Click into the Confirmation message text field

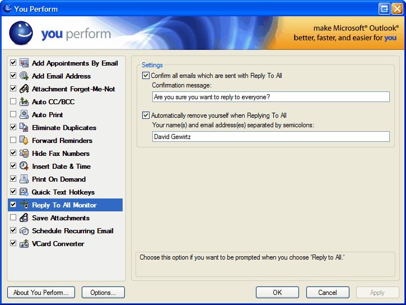click(270, 97)
